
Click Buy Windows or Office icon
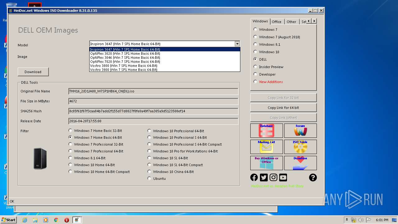266,163
